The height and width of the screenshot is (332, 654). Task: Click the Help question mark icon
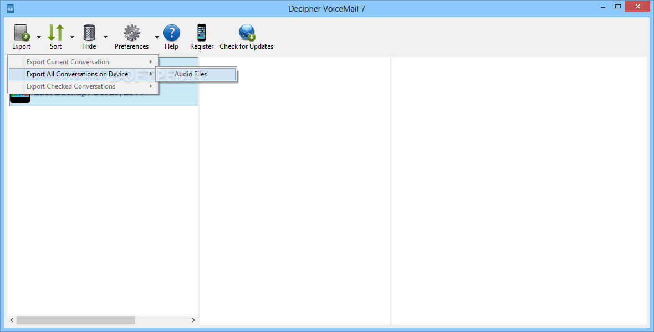click(x=171, y=33)
